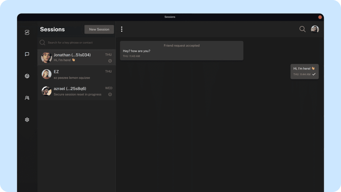This screenshot has width=341, height=192.
Task: Click the search magnifier in chat header
Action: coord(302,29)
